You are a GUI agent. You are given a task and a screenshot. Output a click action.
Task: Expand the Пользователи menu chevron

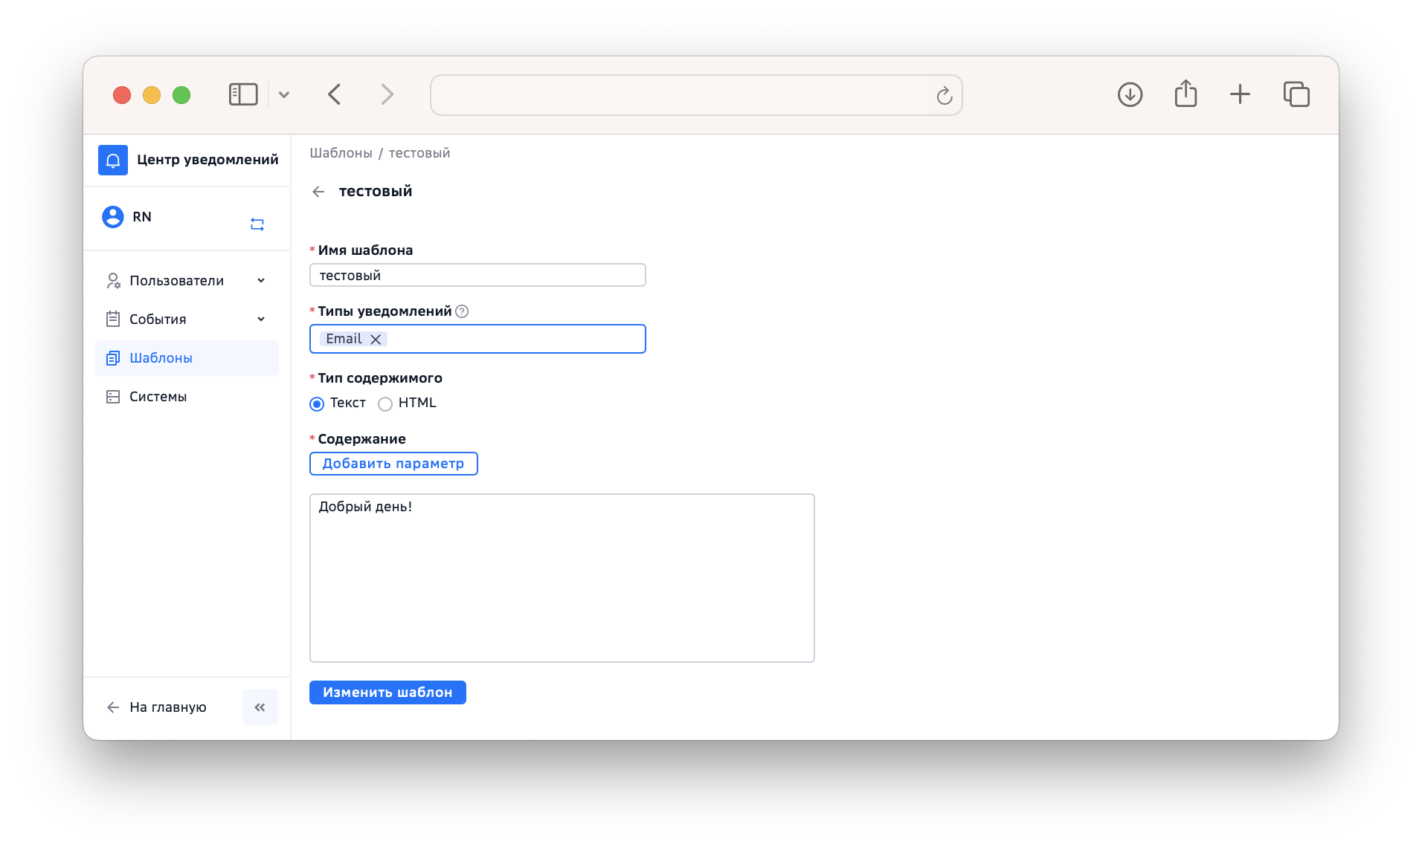(261, 281)
